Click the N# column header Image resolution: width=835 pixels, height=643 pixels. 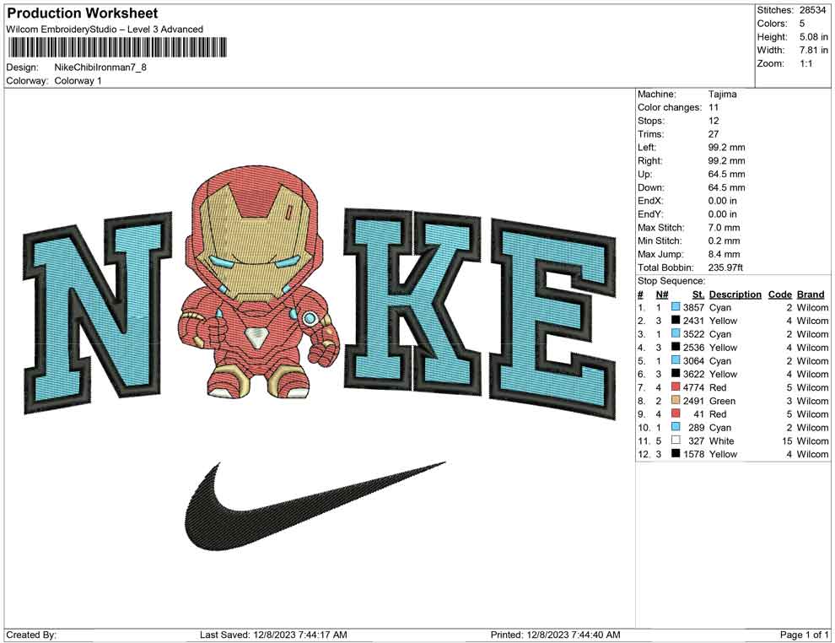(662, 294)
